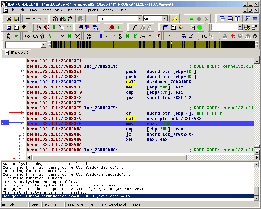
Task: Click the yellow highlighter icon
Action: pos(175,19)
